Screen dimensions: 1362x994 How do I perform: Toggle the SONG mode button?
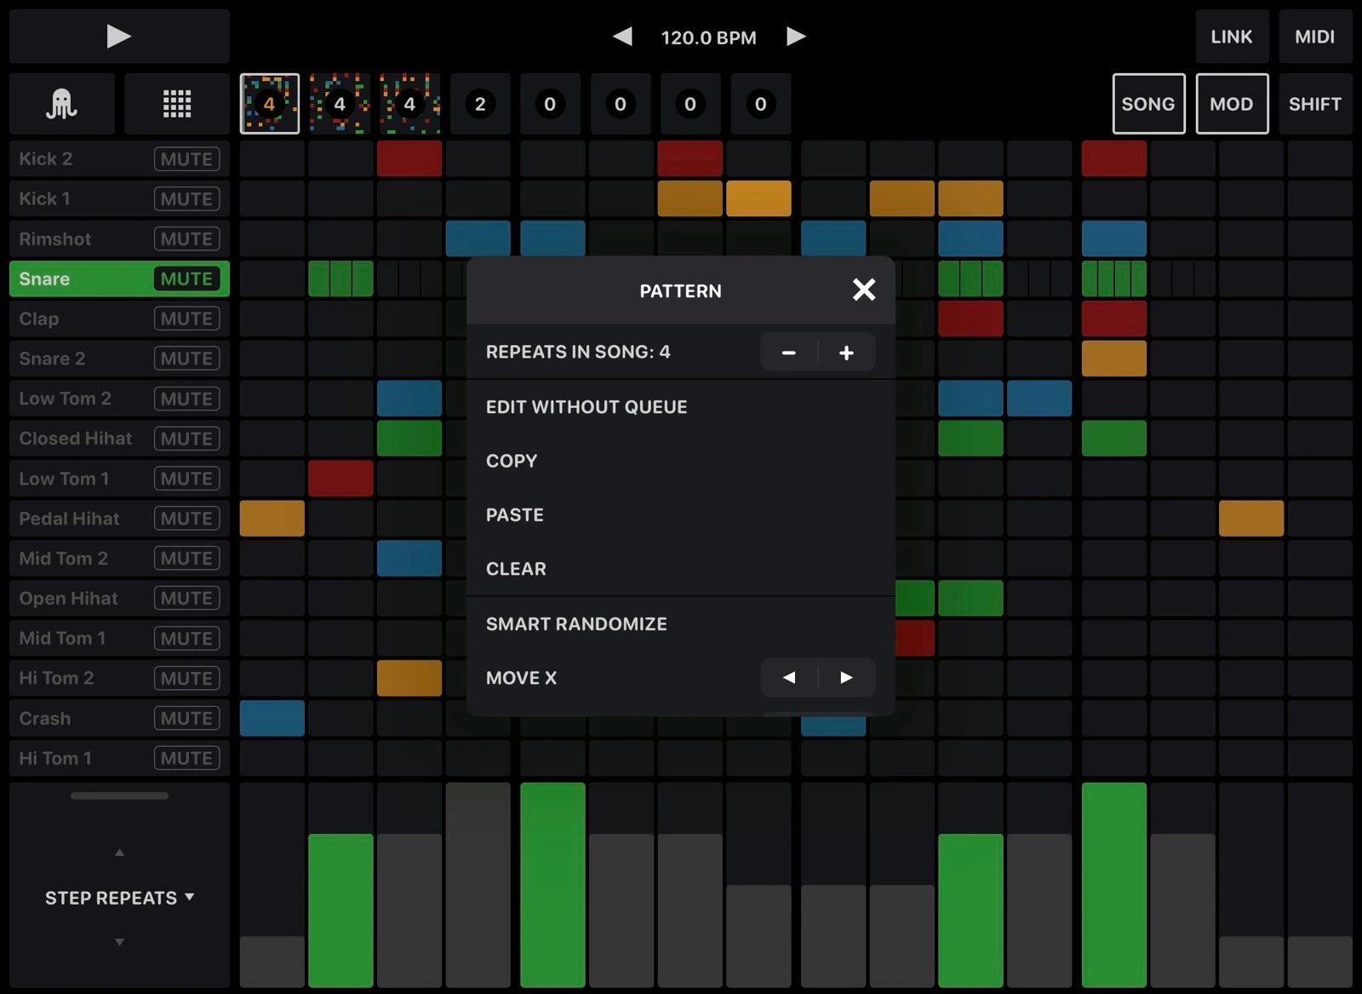(1147, 104)
